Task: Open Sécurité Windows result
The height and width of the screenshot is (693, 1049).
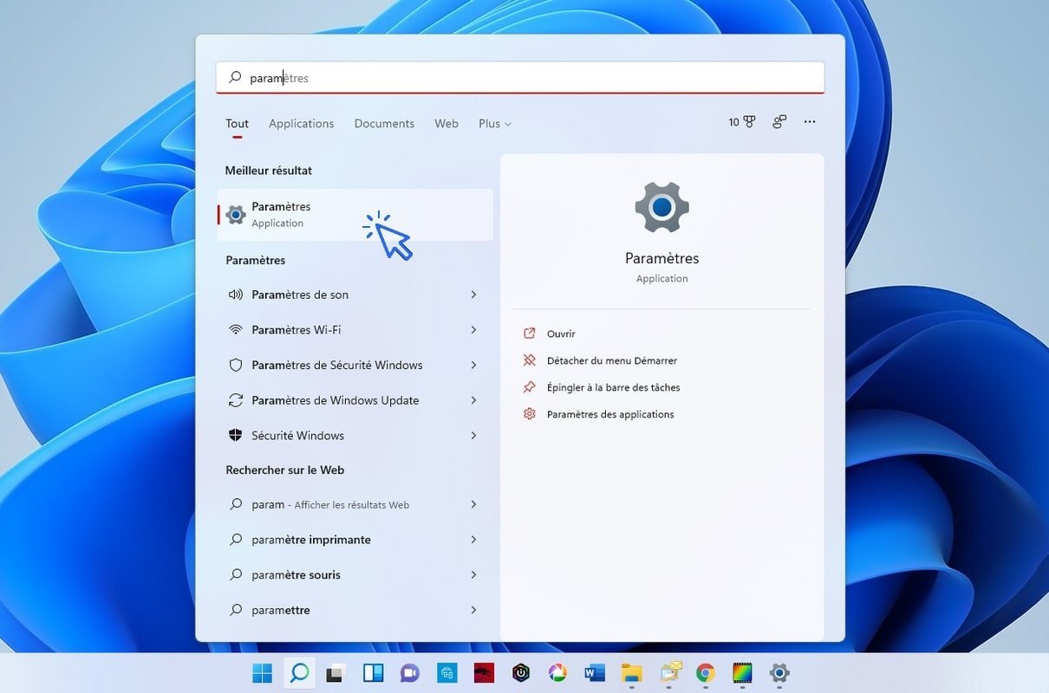Action: pos(355,435)
